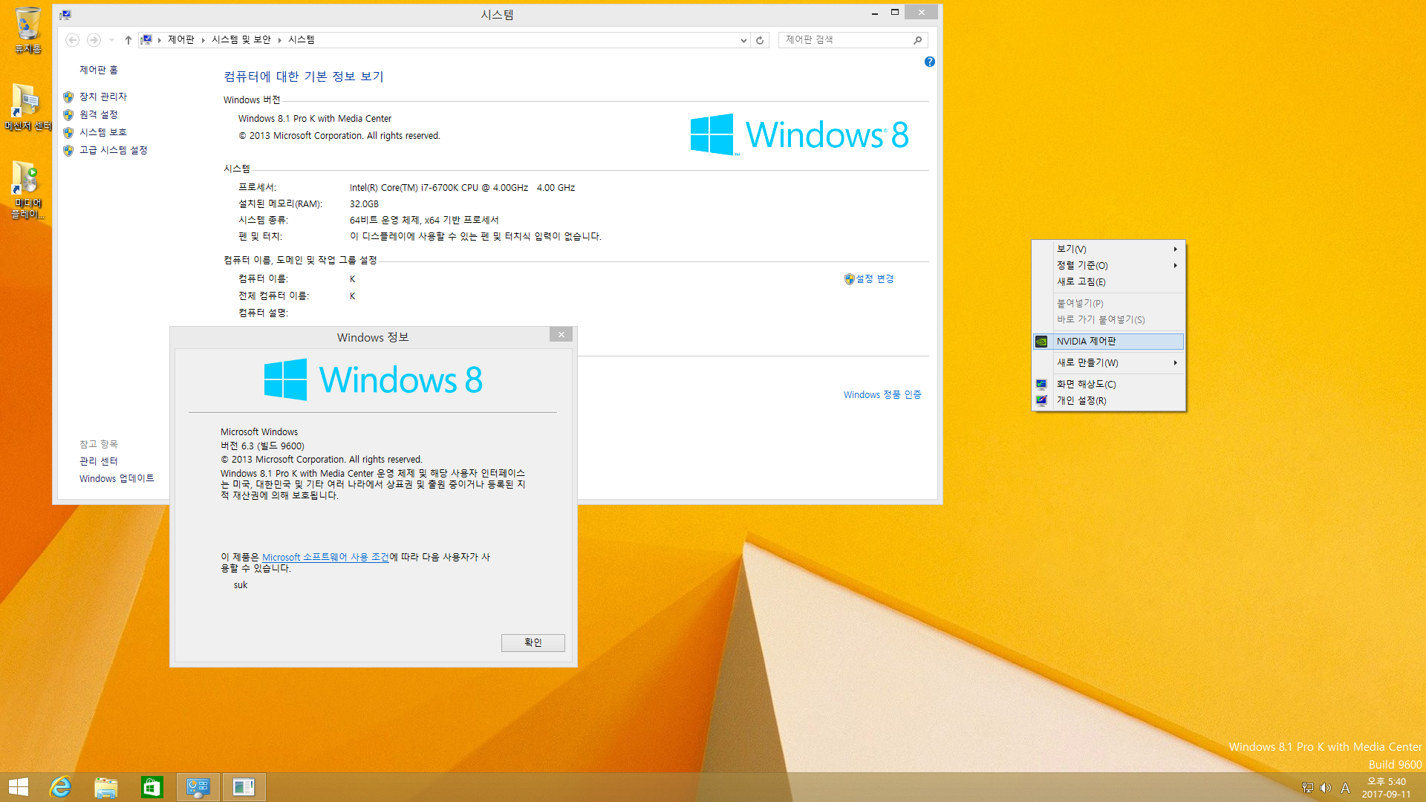Go back with the back arrow
This screenshot has width=1426, height=802.
click(73, 40)
